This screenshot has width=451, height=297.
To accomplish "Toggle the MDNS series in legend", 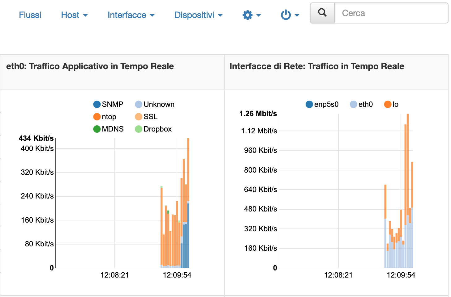I will pos(109,129).
